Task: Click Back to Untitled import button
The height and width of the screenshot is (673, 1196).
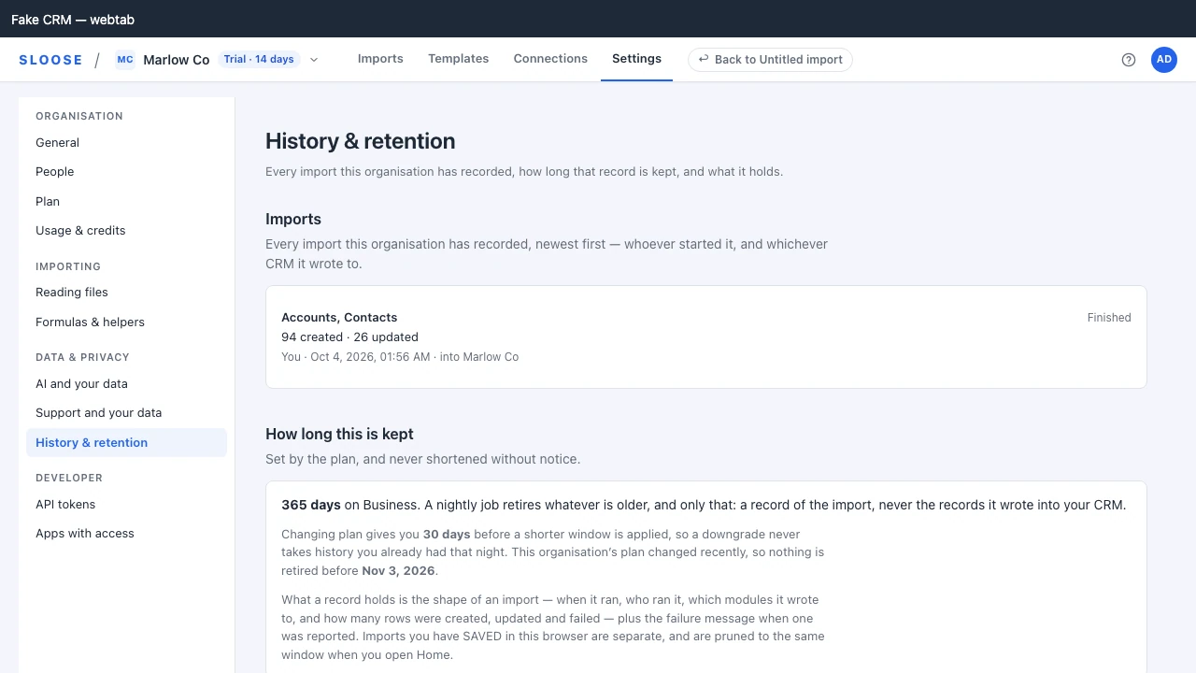Action: [770, 60]
